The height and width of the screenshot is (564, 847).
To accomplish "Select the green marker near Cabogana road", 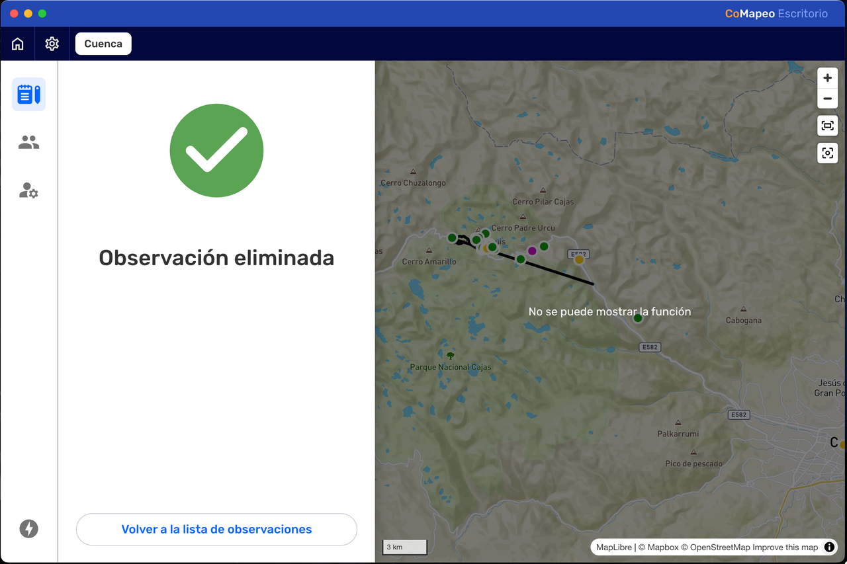I will pyautogui.click(x=638, y=318).
